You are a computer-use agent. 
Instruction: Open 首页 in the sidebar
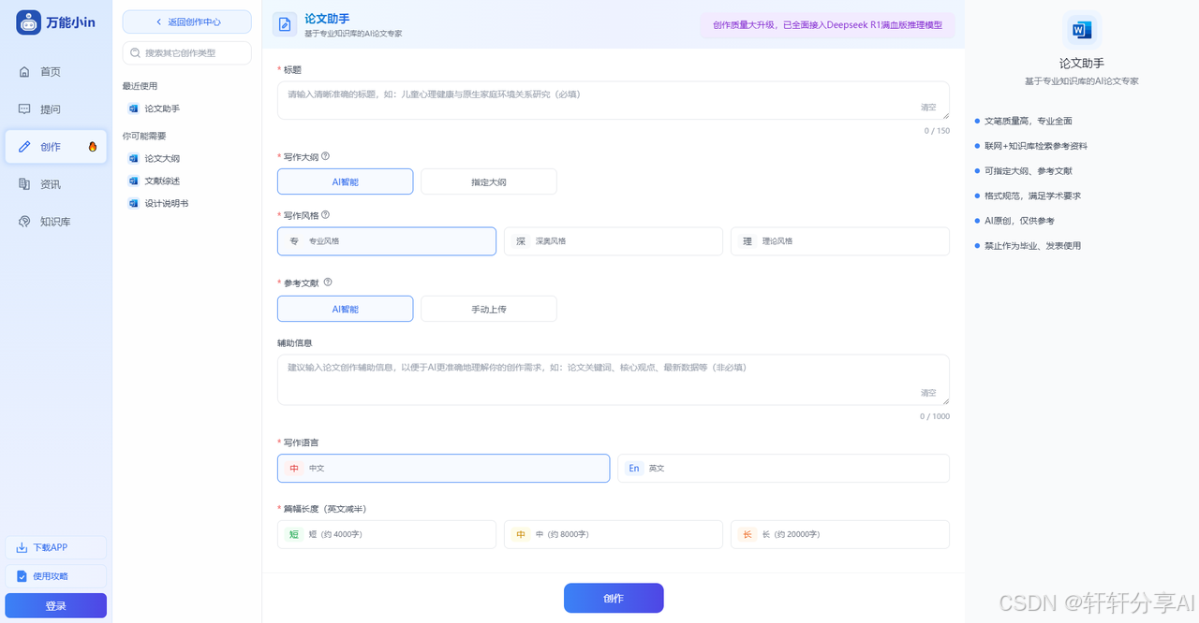[x=55, y=72]
